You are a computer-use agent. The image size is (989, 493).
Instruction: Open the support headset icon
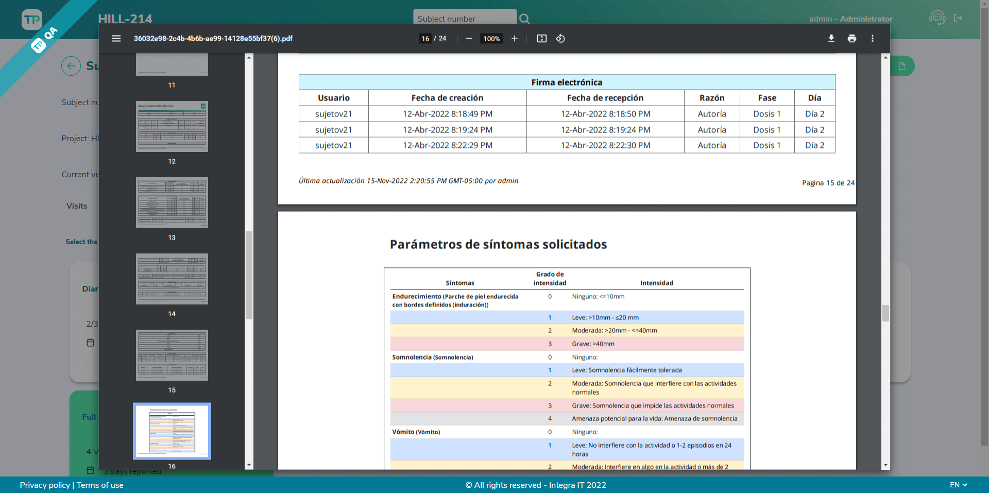[x=937, y=18]
